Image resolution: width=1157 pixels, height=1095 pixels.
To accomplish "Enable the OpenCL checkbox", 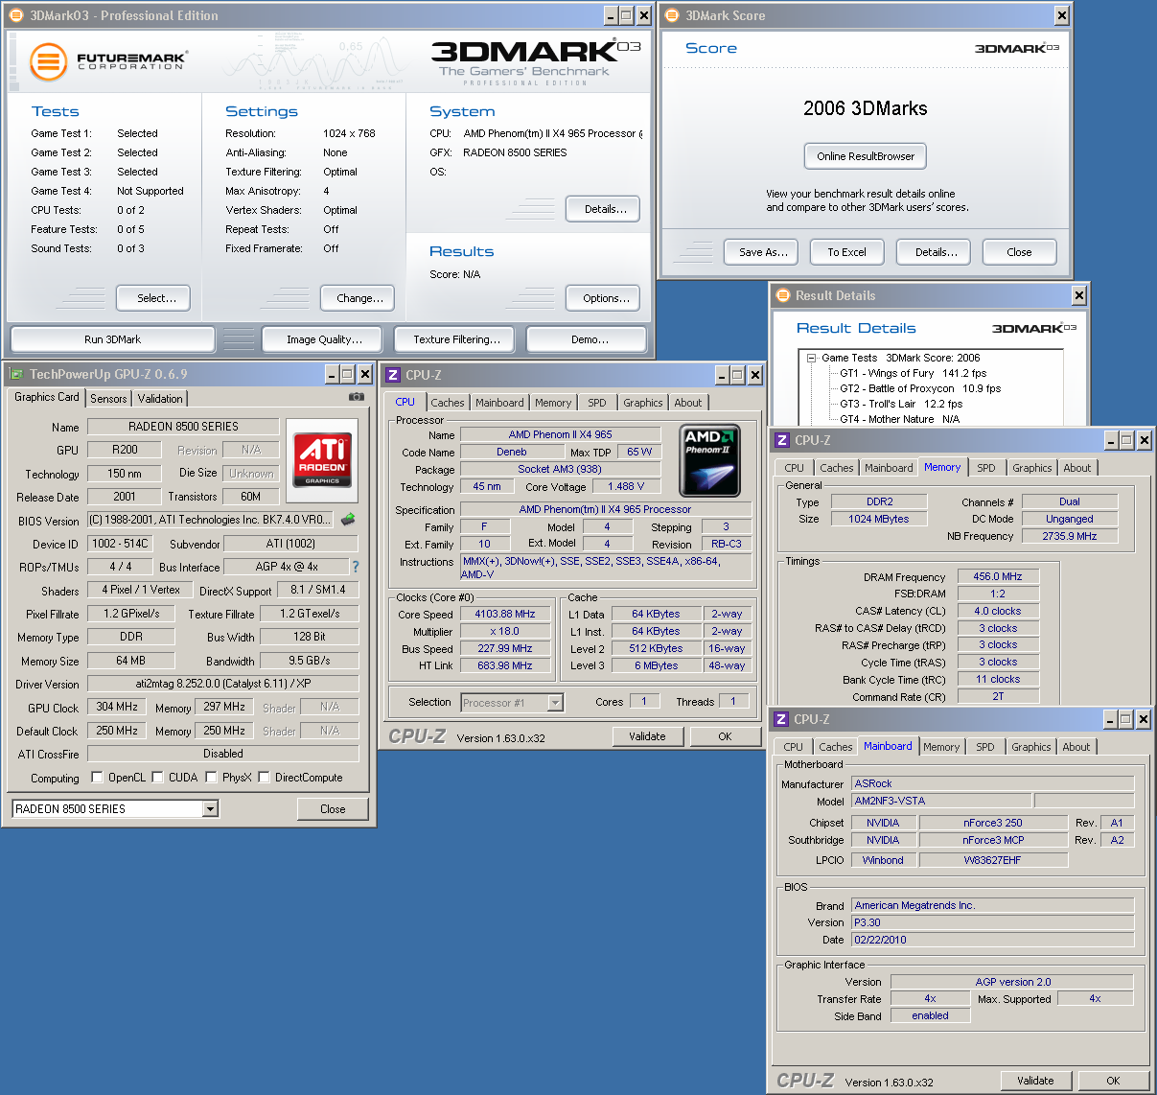I will tap(97, 778).
